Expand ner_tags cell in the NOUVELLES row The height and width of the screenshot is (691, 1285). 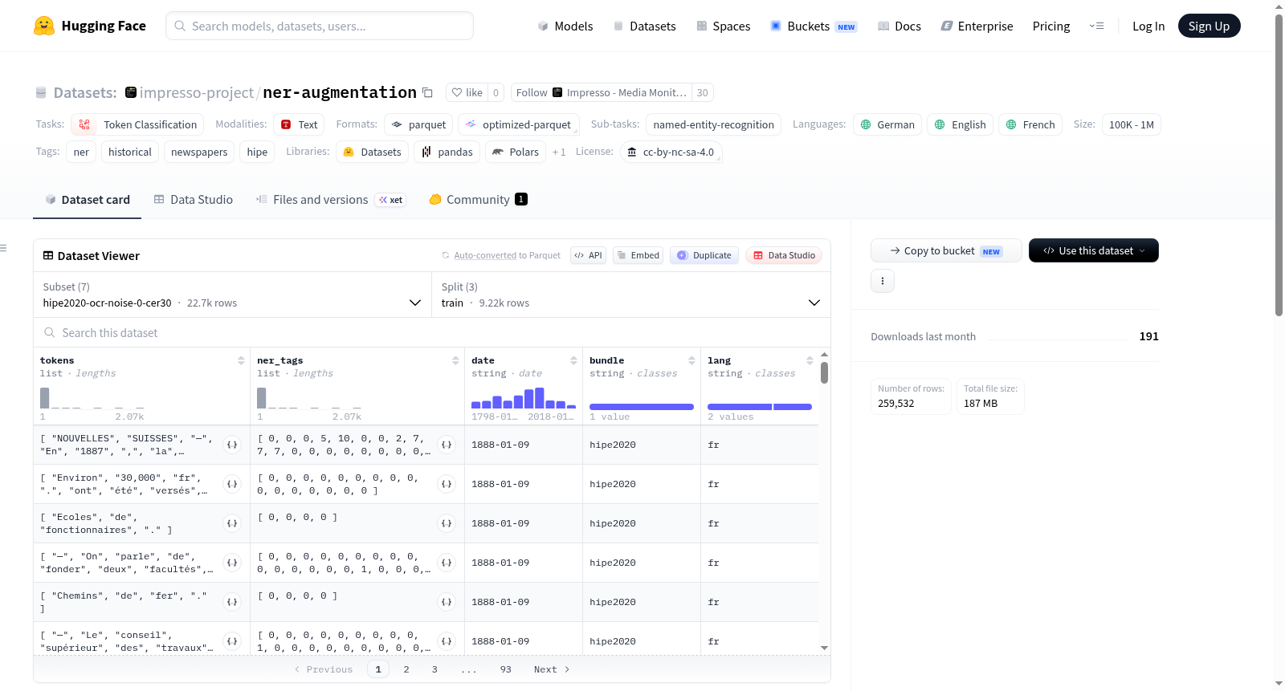click(447, 445)
